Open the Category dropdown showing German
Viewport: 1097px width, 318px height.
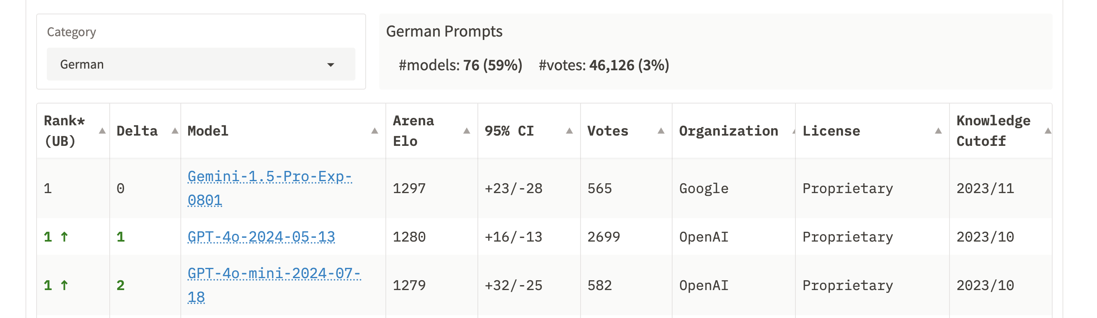coord(201,64)
